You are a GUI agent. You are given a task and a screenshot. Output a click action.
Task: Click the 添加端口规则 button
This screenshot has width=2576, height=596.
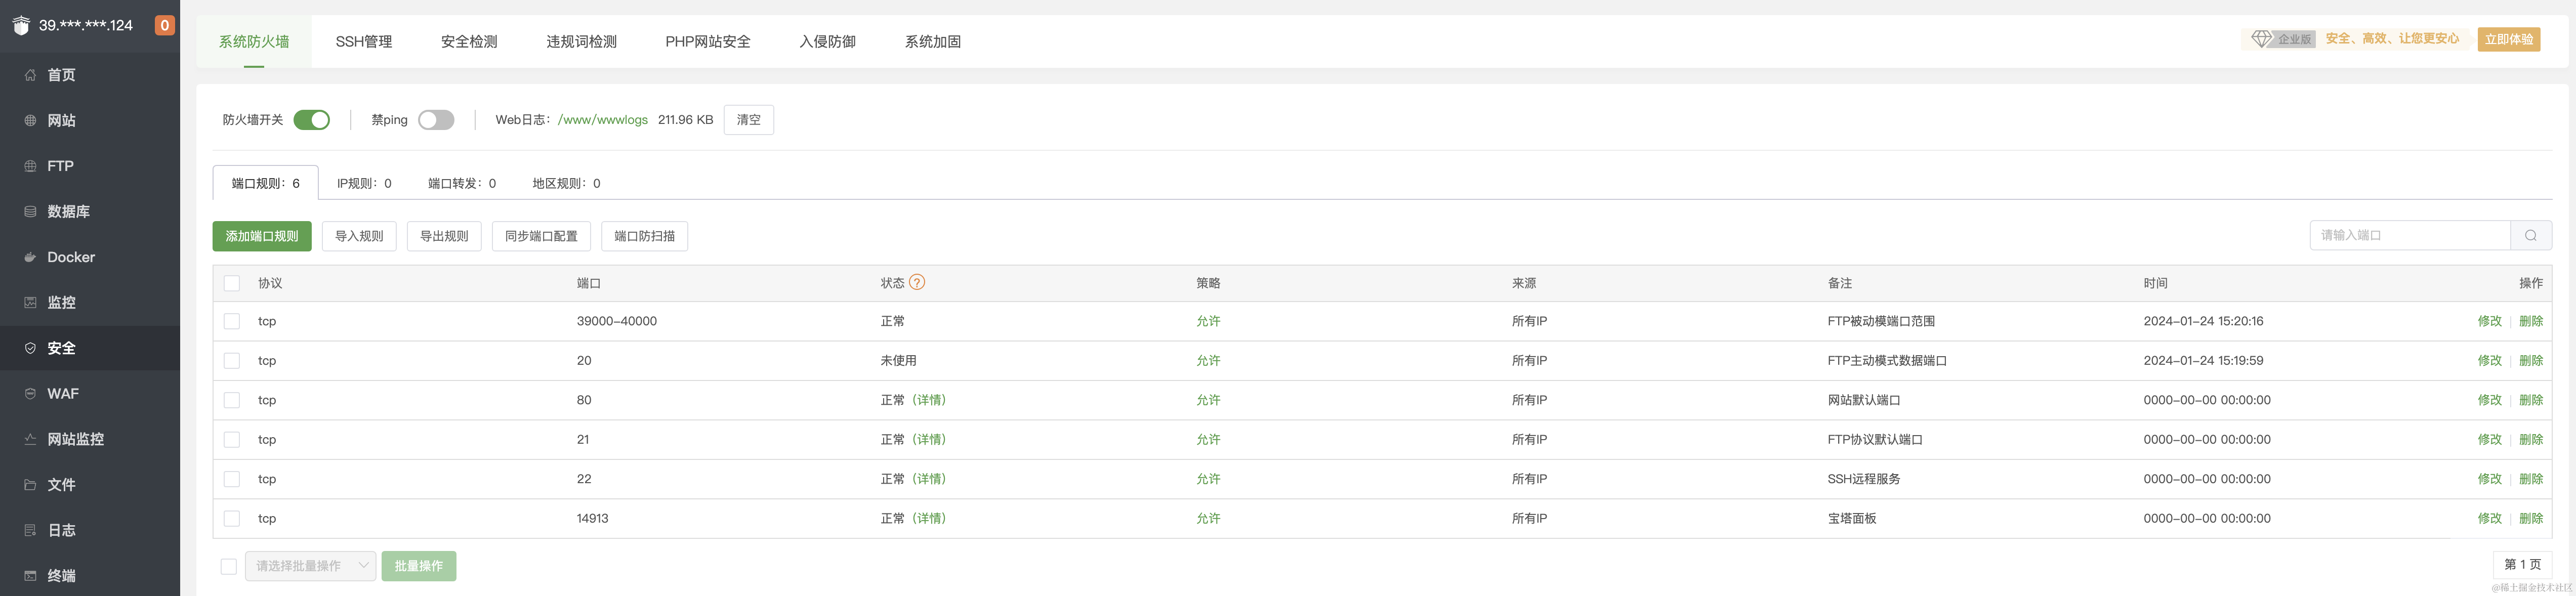click(262, 236)
